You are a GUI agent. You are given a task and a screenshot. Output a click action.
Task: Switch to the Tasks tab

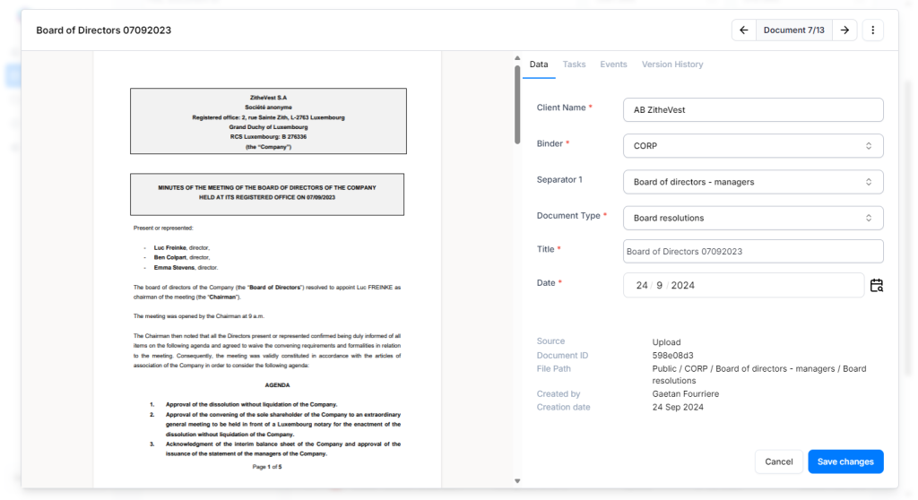coord(574,65)
